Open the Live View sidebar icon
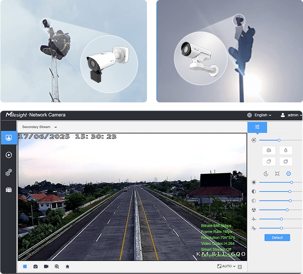The width and height of the screenshot is (303, 274). click(9, 138)
